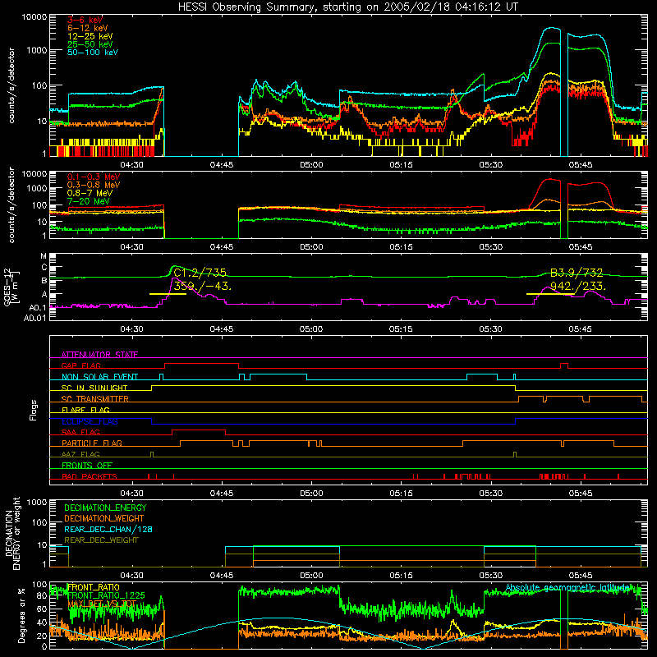Select the green 25-50 keV legend label
Viewport: 657px width, 657px height.
coord(90,44)
